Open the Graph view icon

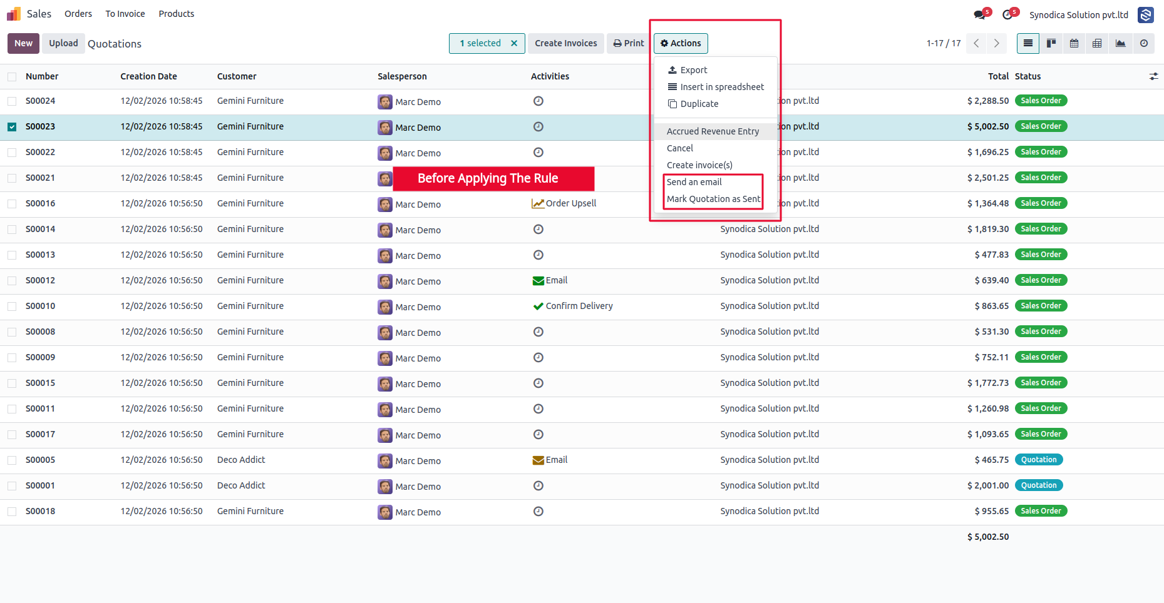pos(1120,43)
